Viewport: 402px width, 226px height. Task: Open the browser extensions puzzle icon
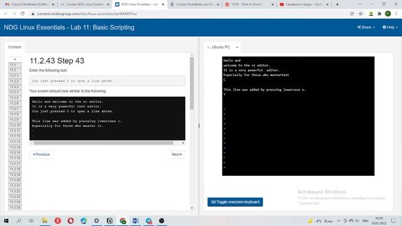pos(379,14)
